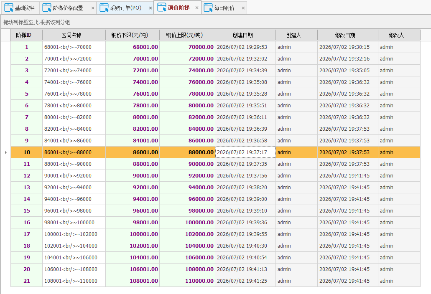This screenshot has width=431, height=294.
Task: Open the 每日铜价 tab
Action: click(x=224, y=8)
